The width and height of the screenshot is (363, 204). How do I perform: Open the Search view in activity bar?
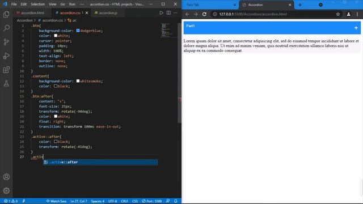[x=6, y=28]
